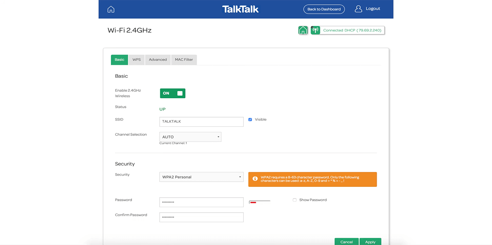Select the MAC Filter tab
The height and width of the screenshot is (245, 492).
(x=184, y=60)
